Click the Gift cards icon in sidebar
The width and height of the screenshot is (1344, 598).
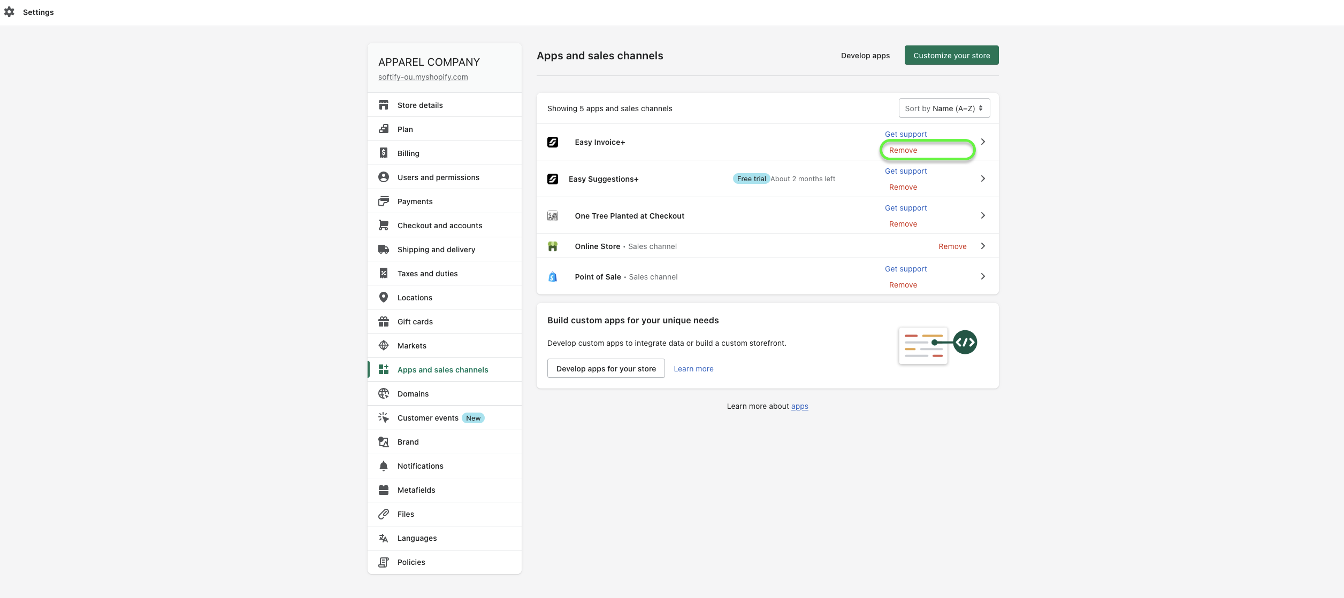pyautogui.click(x=384, y=322)
